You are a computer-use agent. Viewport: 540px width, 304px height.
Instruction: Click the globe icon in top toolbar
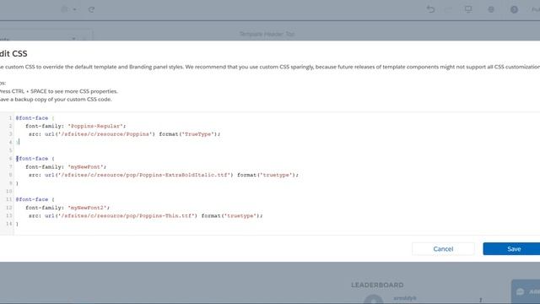click(x=491, y=9)
